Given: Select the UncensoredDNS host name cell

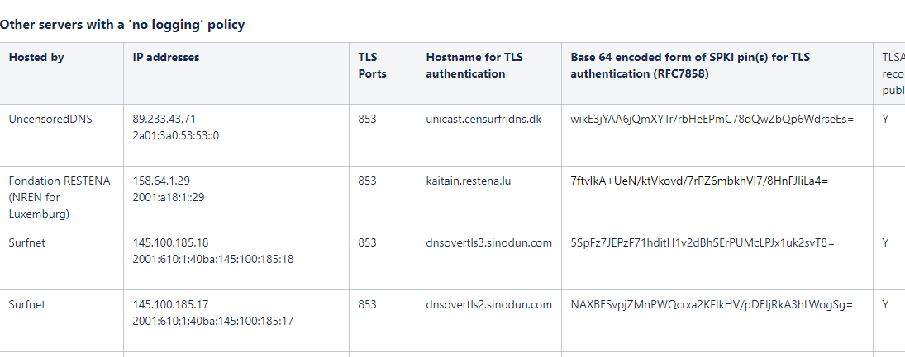Looking at the screenshot, I should click(50, 119).
